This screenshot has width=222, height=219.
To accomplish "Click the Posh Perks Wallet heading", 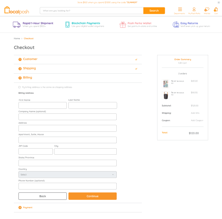I will coord(139,23).
